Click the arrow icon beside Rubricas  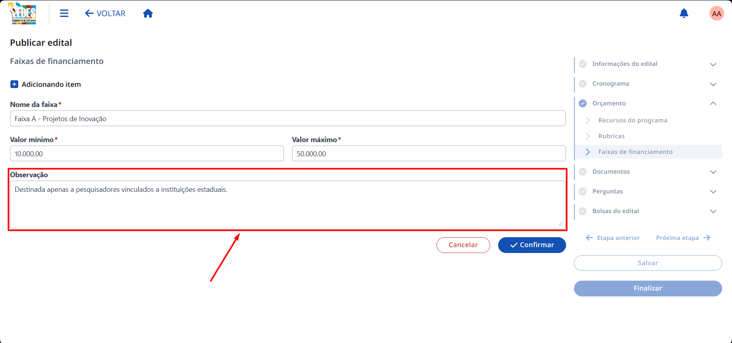point(588,136)
